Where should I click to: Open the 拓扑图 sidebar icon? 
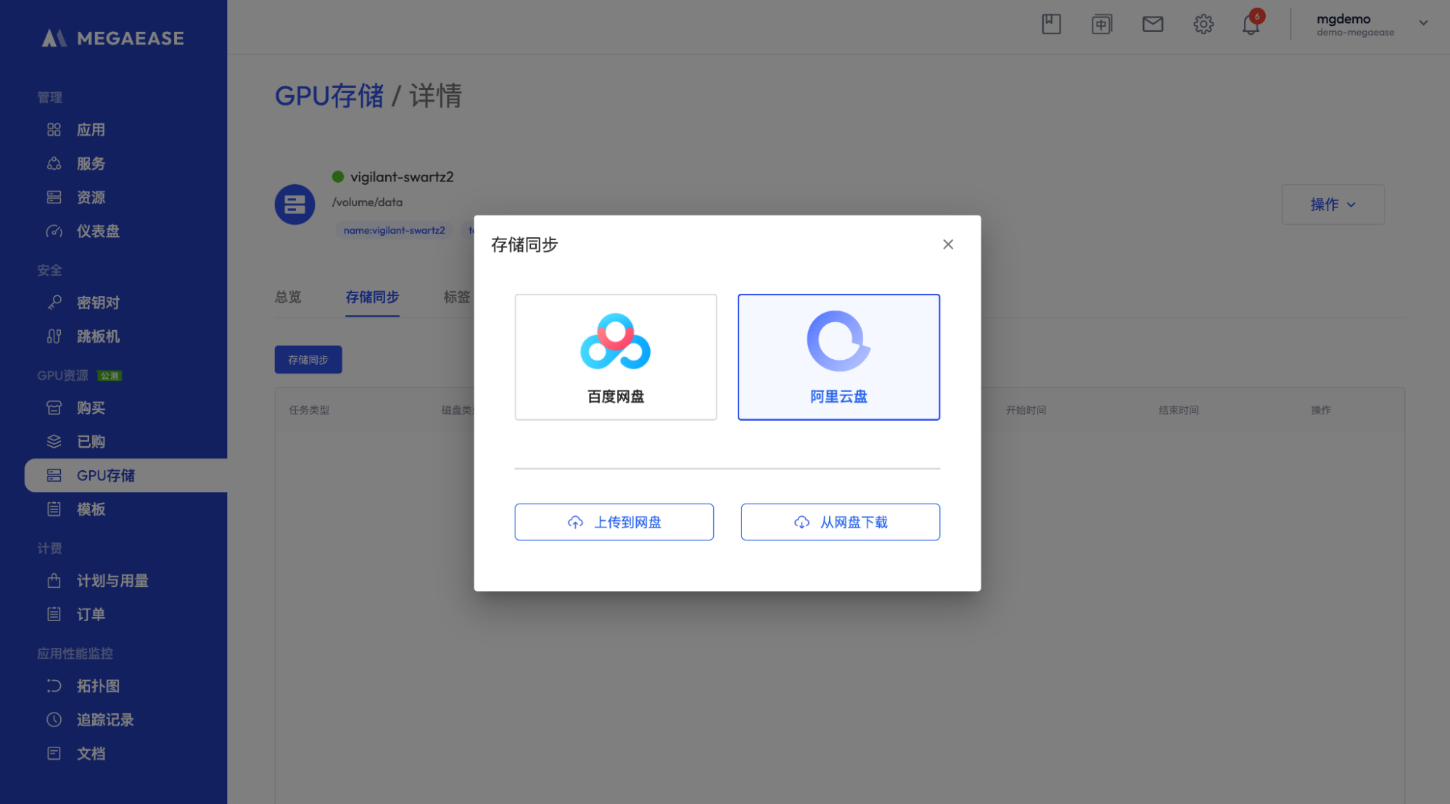click(x=54, y=686)
